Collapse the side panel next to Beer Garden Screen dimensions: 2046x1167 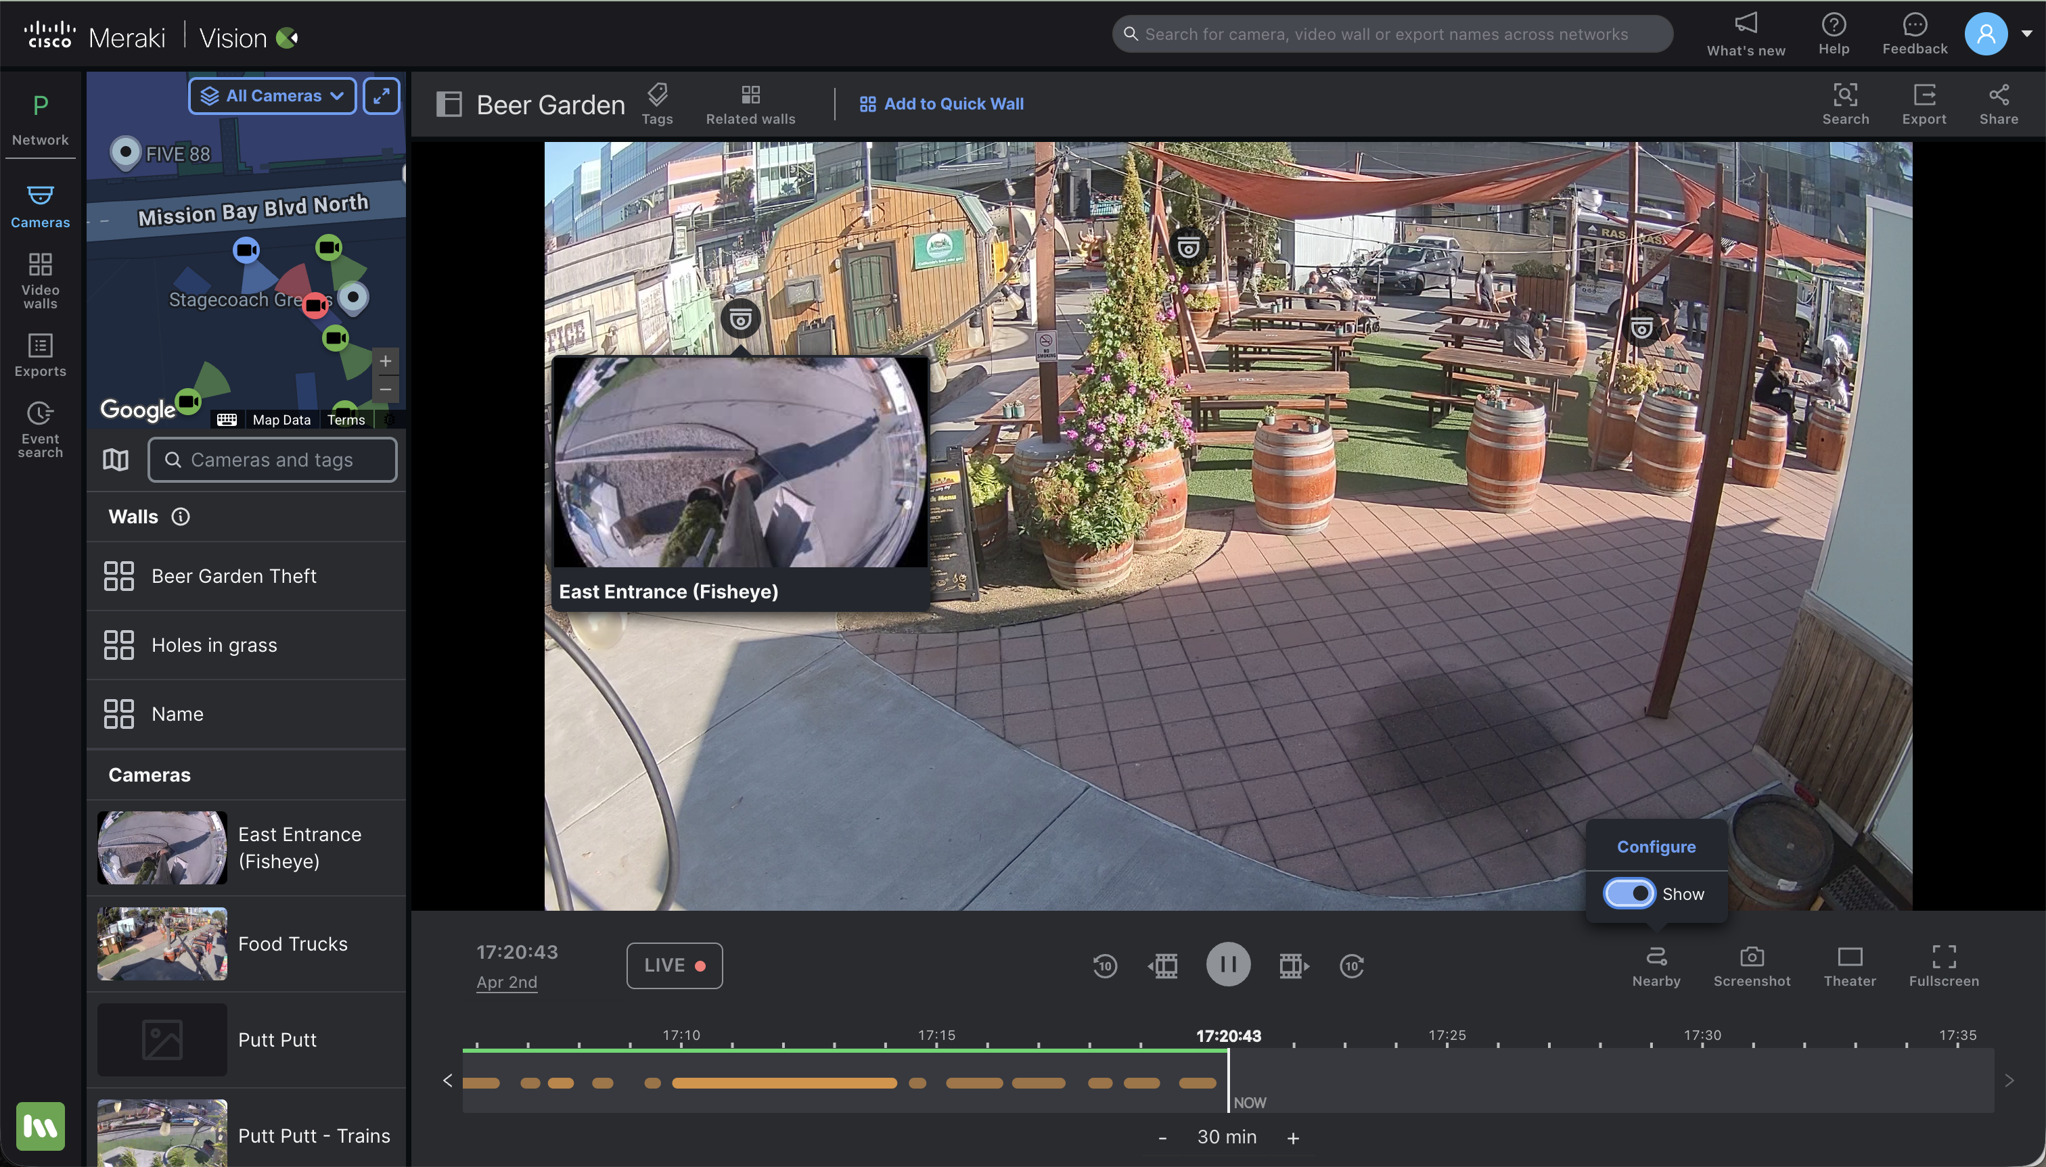(449, 104)
